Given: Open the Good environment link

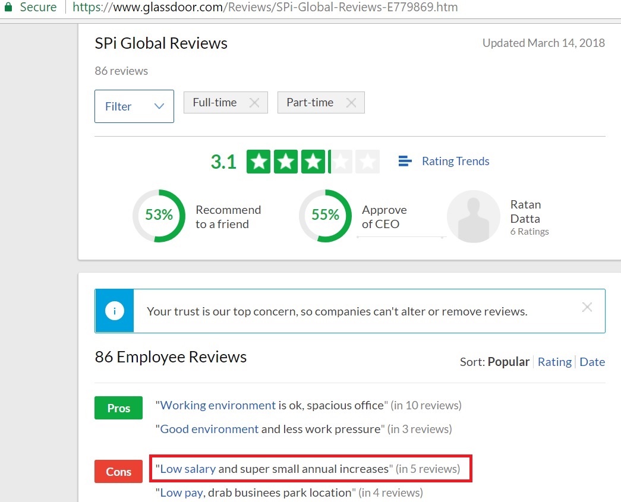Looking at the screenshot, I should pyautogui.click(x=209, y=429).
